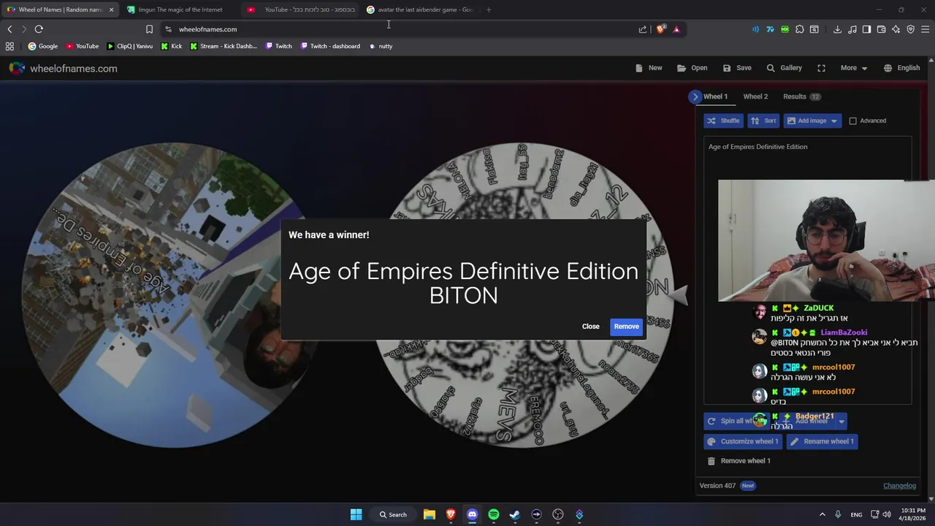Open Kick bookmark
The image size is (935, 526).
pyautogui.click(x=171, y=46)
